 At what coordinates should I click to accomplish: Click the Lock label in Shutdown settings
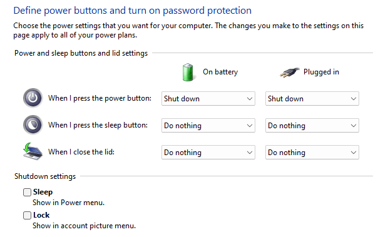coord(41,215)
